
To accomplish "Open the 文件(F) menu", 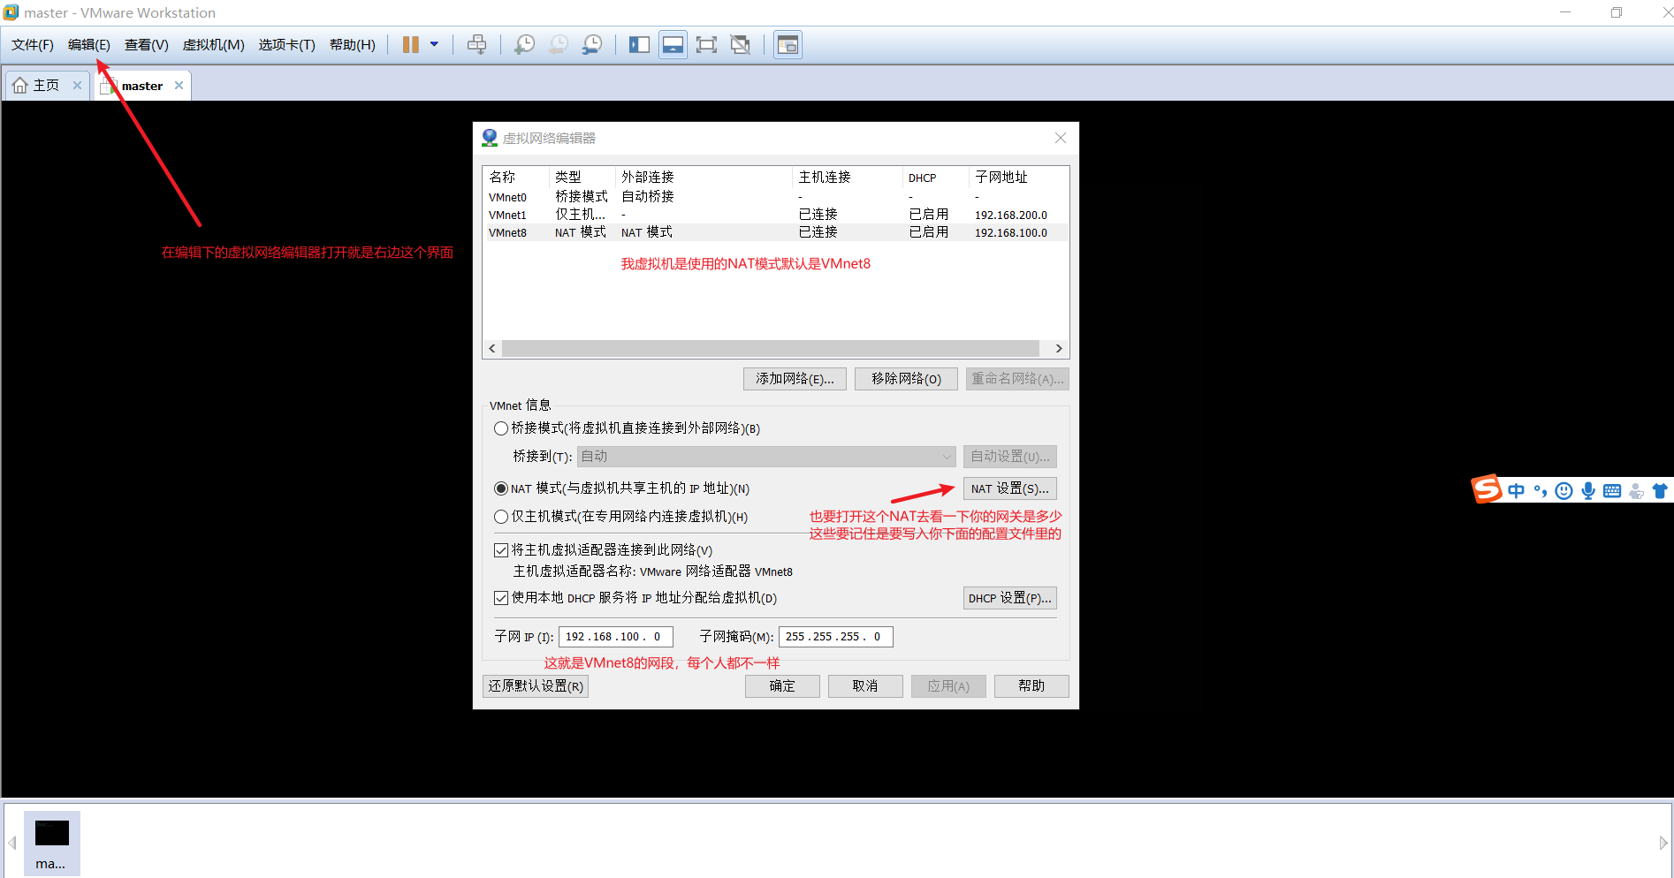I will (32, 45).
